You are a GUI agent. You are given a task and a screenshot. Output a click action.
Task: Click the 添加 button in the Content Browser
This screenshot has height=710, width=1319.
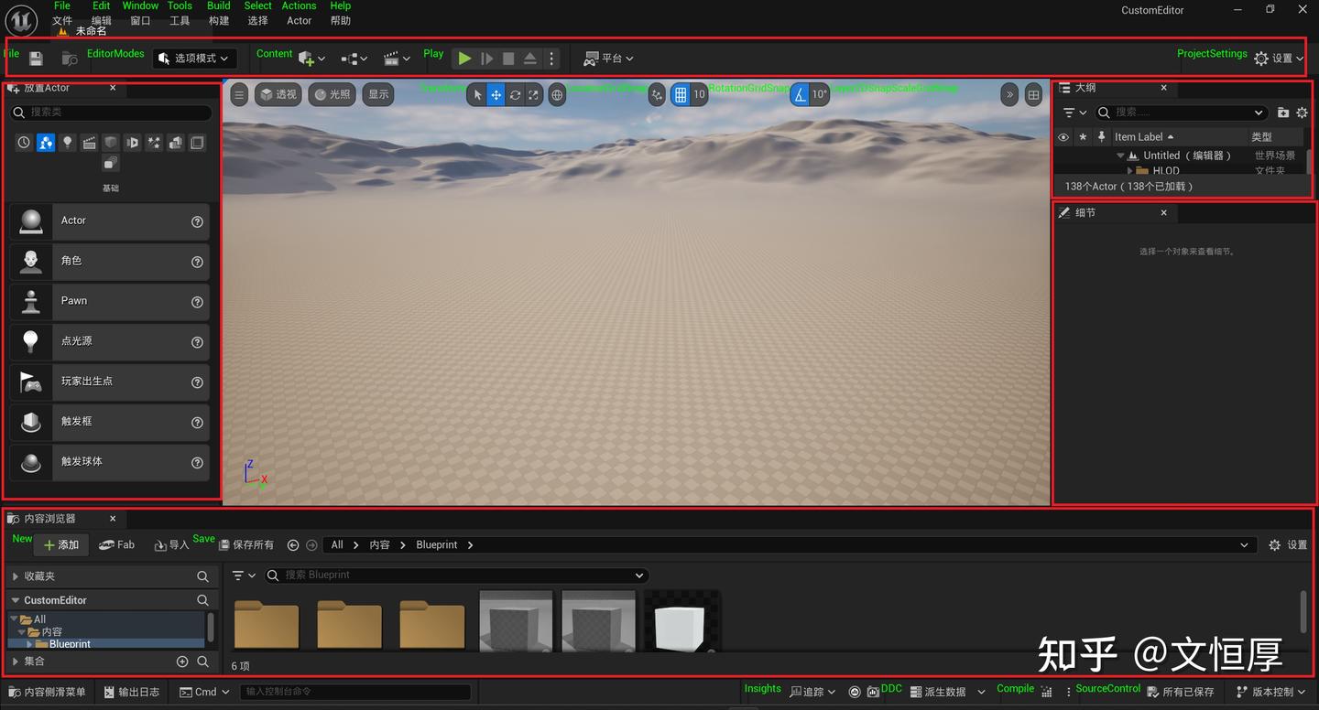coord(61,545)
